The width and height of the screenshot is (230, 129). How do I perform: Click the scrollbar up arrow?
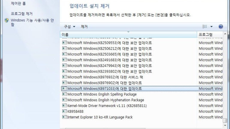[225, 34]
